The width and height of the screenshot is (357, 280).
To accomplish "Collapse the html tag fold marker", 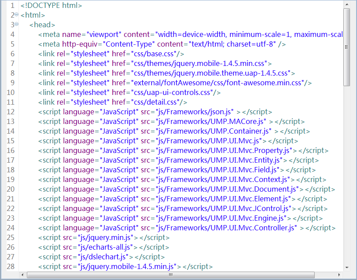I will coord(16,15).
